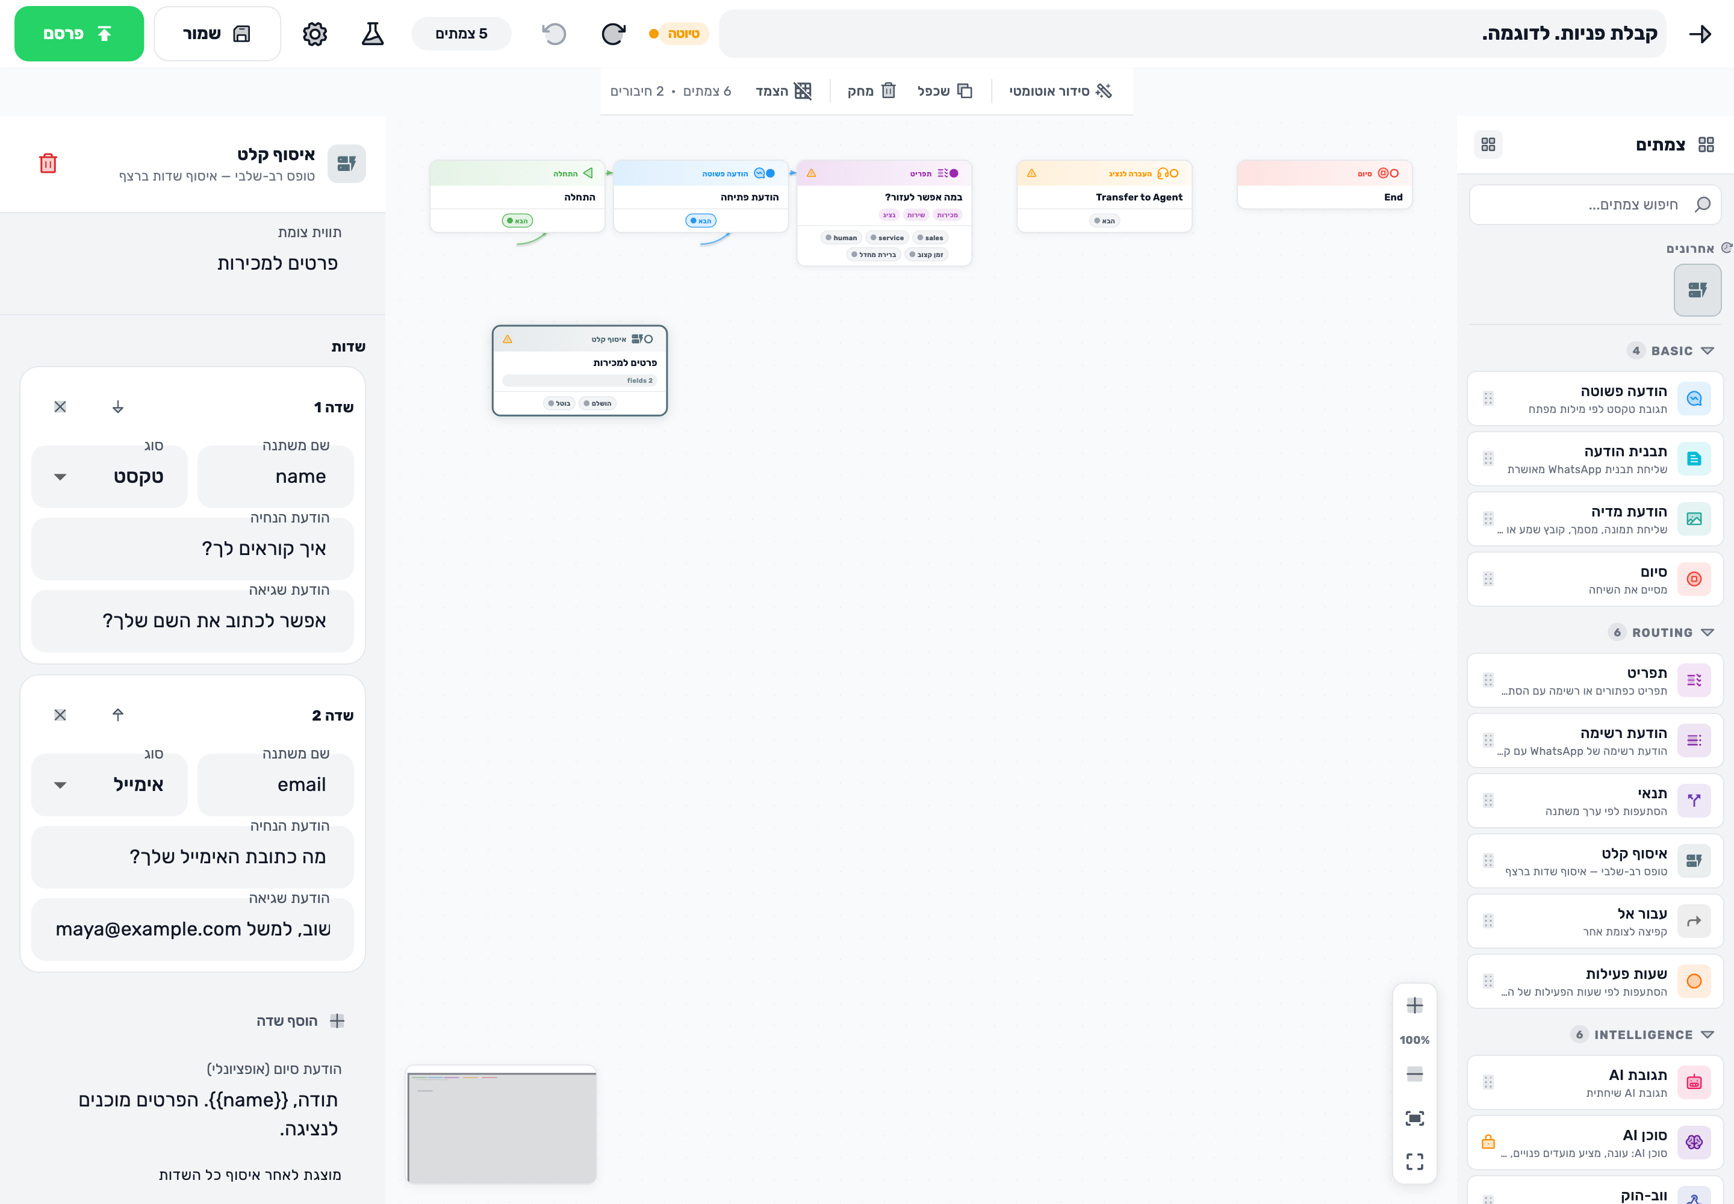The height and width of the screenshot is (1204, 1734).
Task: Select תנאי condition node type
Action: tap(1595, 801)
